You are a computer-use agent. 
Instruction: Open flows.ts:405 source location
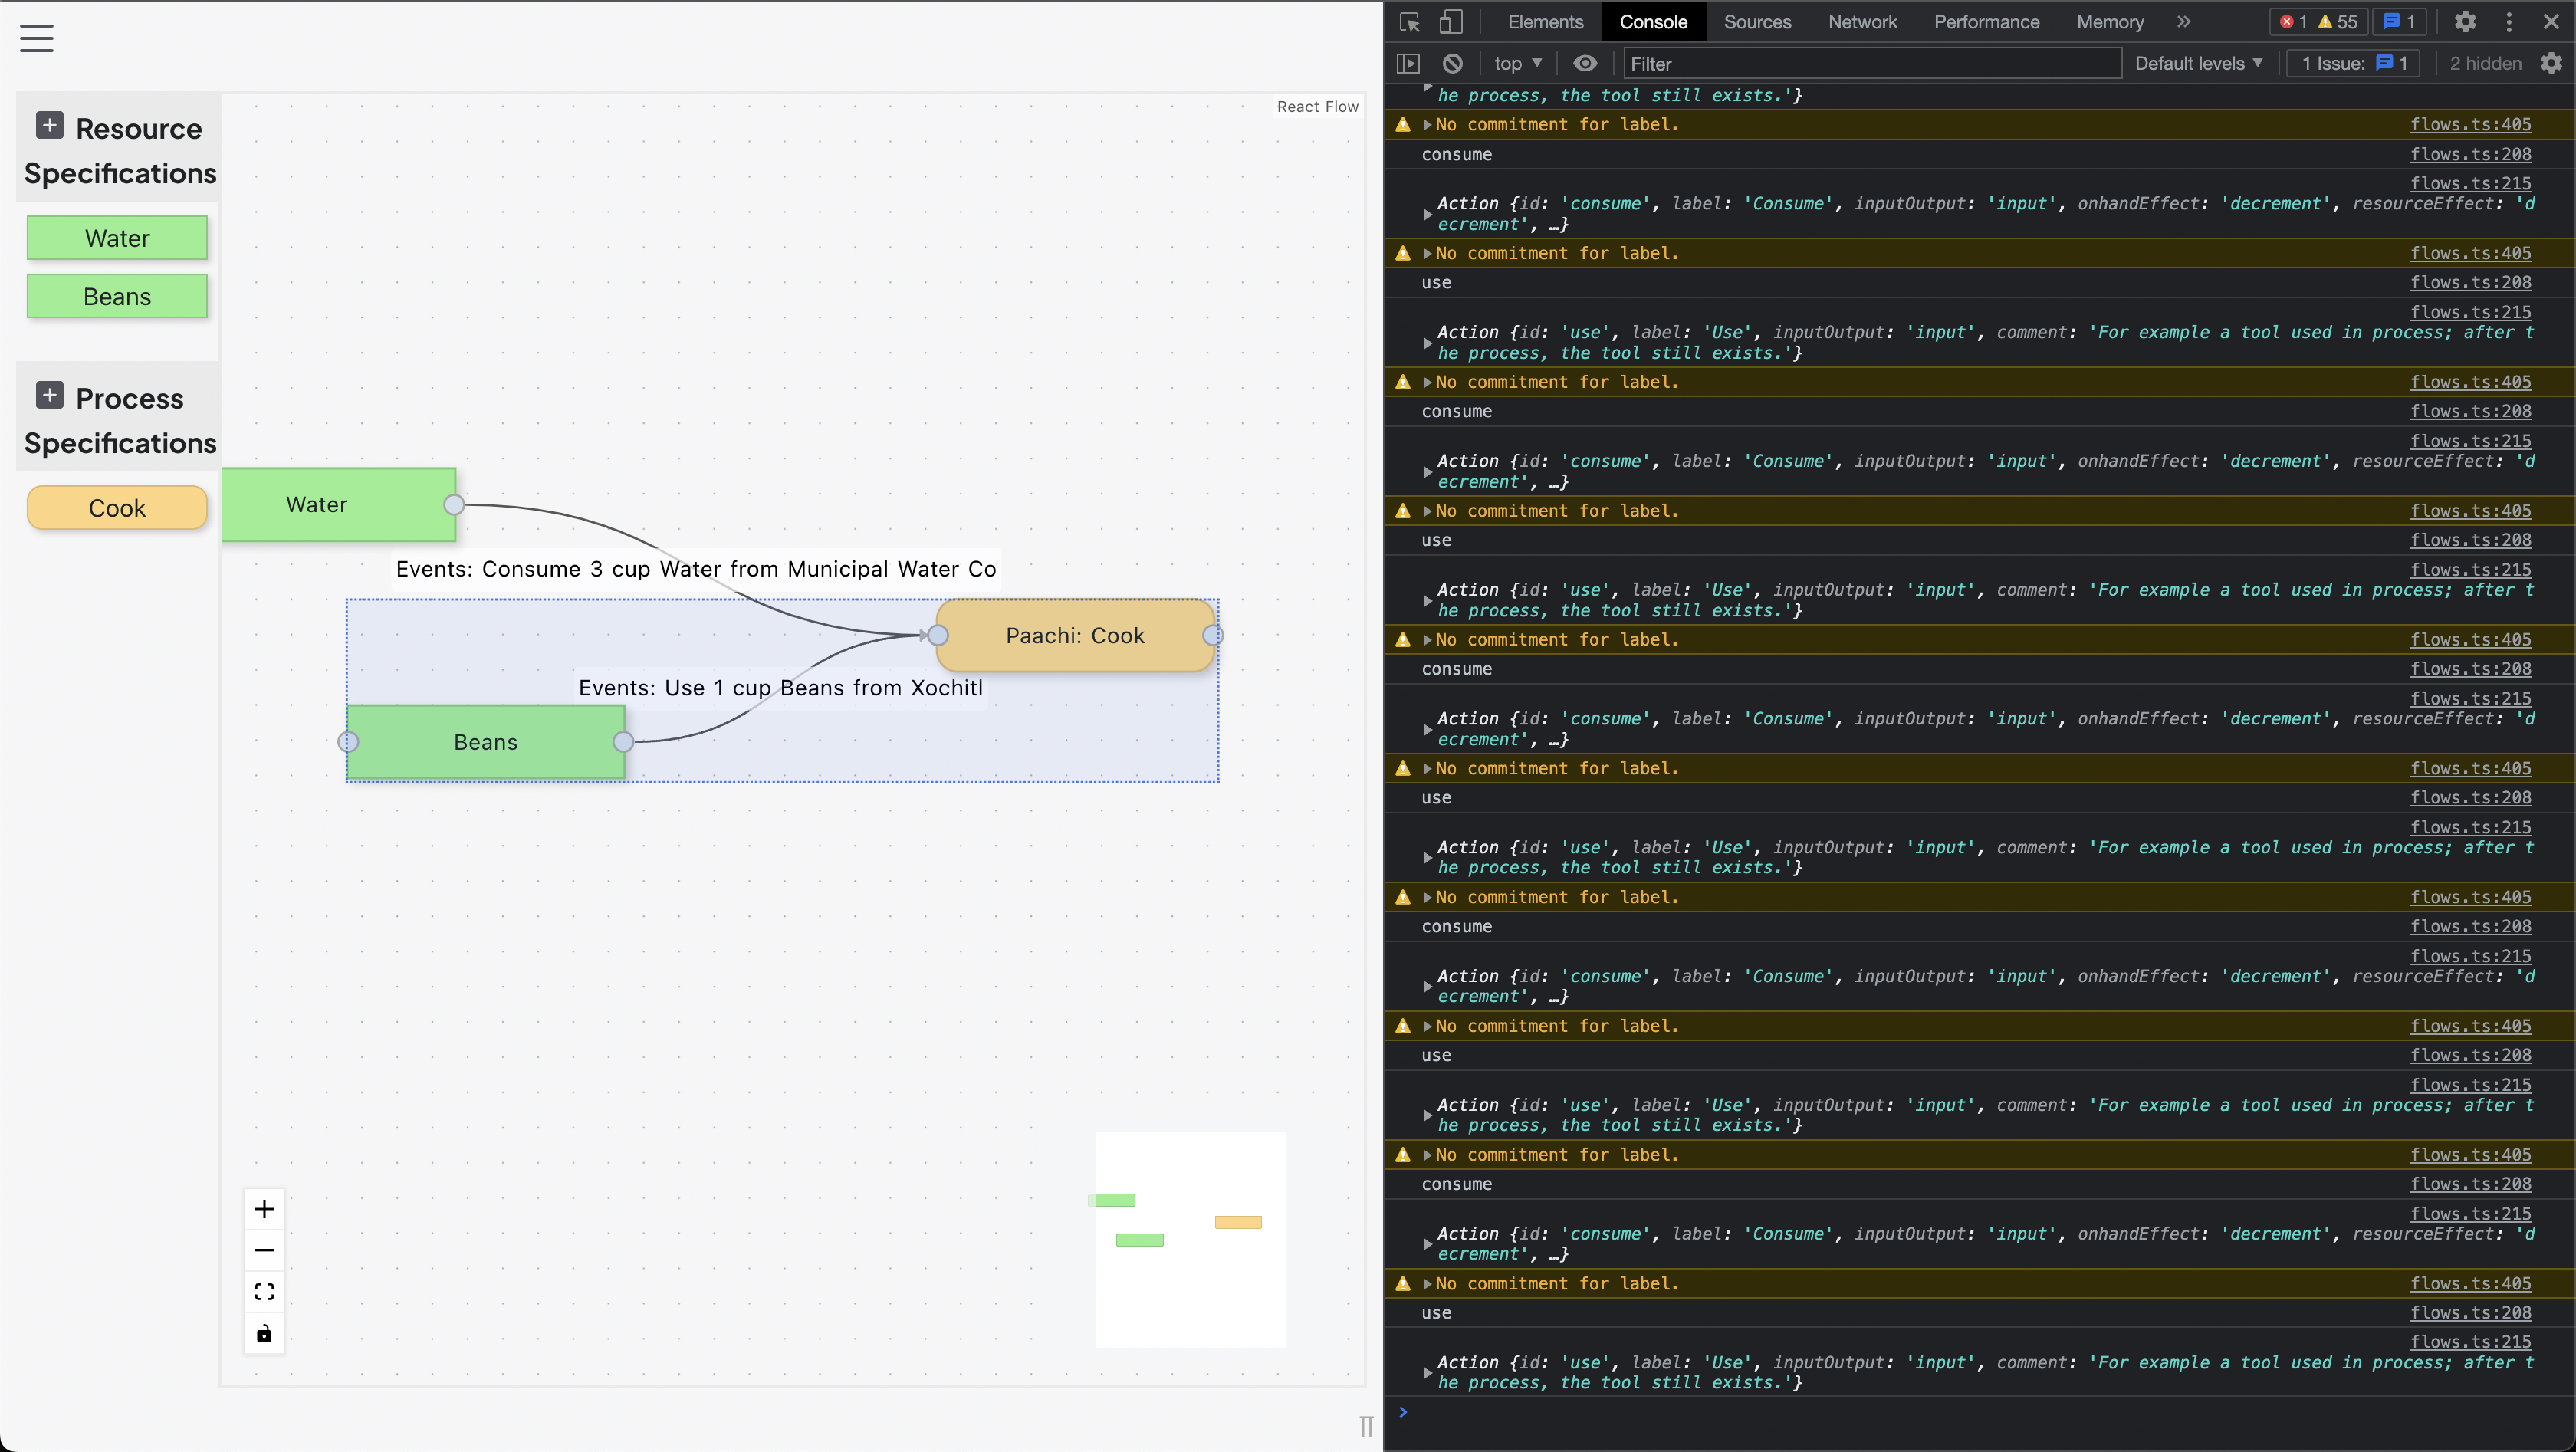point(2470,124)
